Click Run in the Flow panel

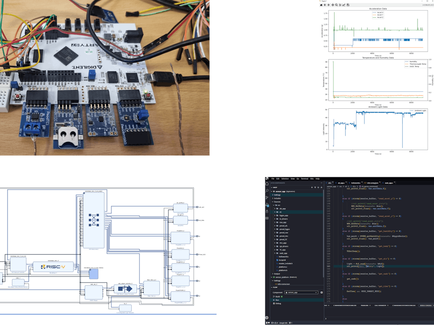pos(276,299)
